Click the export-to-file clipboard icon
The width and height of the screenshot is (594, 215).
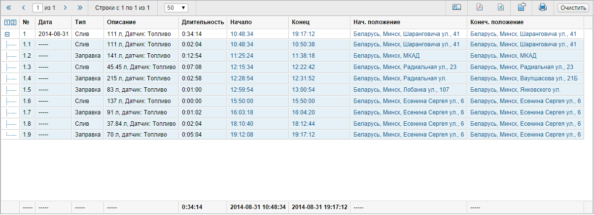click(x=522, y=7)
